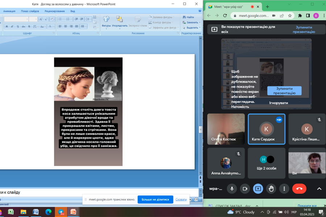The width and height of the screenshot is (326, 217).
Task: Toggle the camera in Meet controls
Action: click(x=245, y=188)
